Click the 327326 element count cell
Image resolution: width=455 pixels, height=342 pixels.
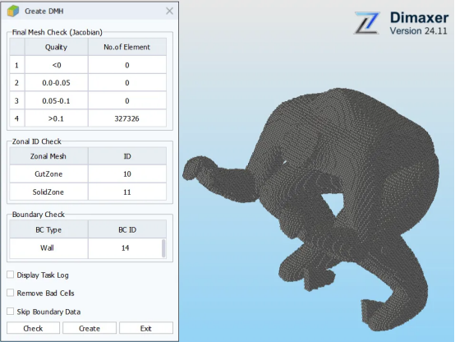tap(127, 118)
